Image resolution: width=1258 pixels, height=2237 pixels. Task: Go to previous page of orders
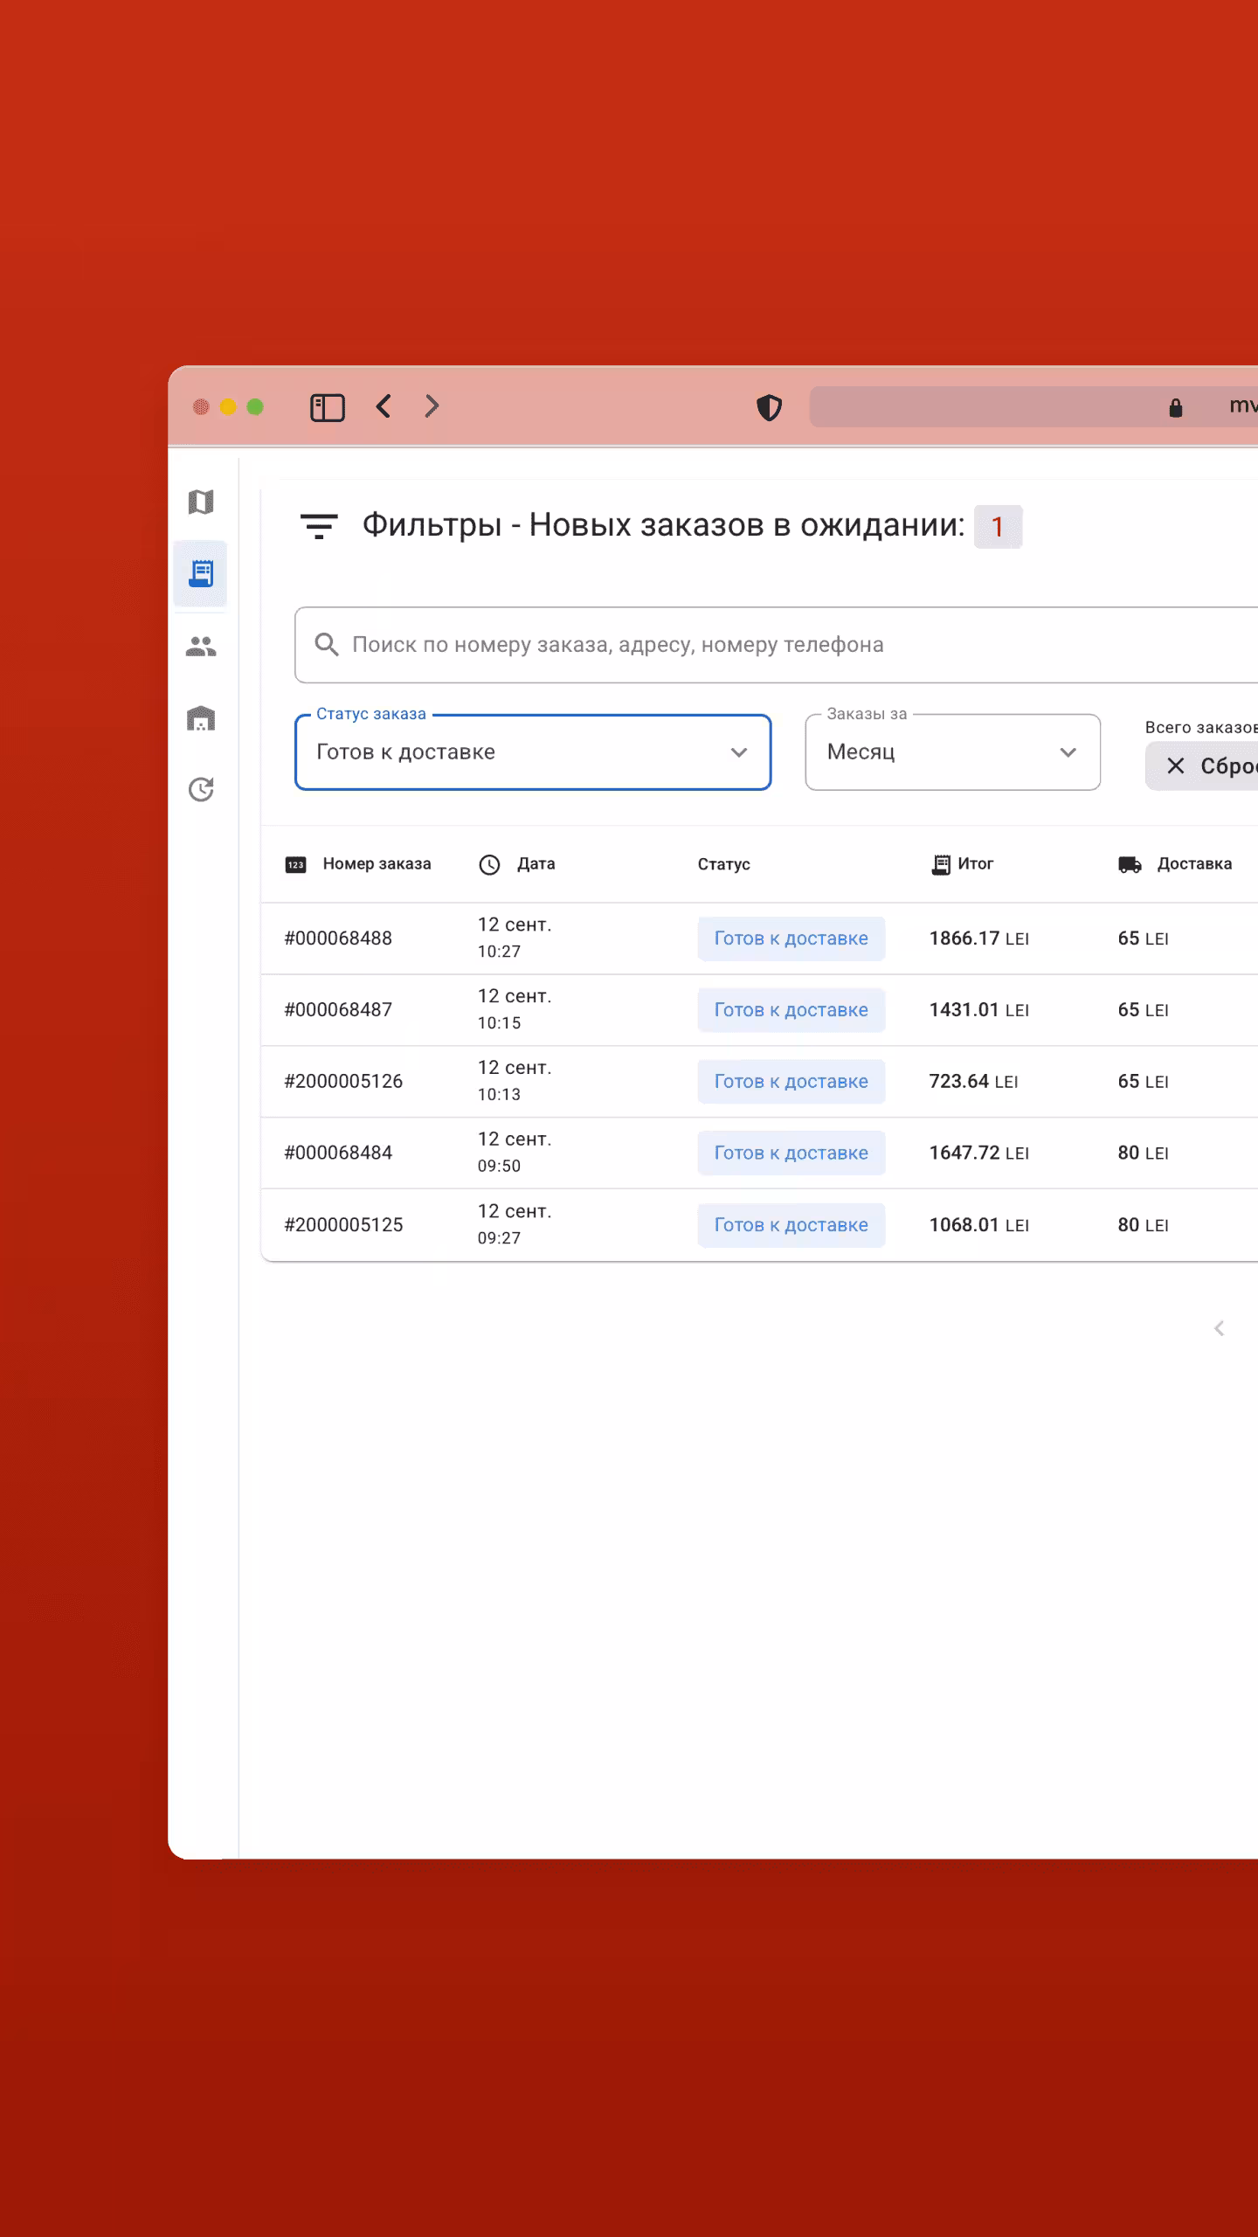[1220, 1329]
